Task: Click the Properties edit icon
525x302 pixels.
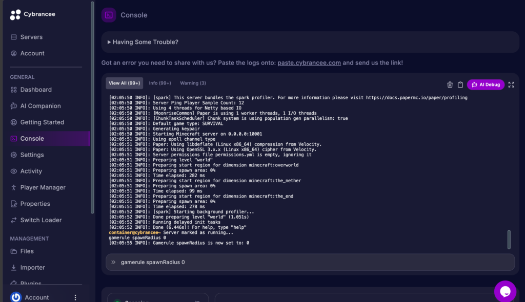Action: click(x=14, y=204)
